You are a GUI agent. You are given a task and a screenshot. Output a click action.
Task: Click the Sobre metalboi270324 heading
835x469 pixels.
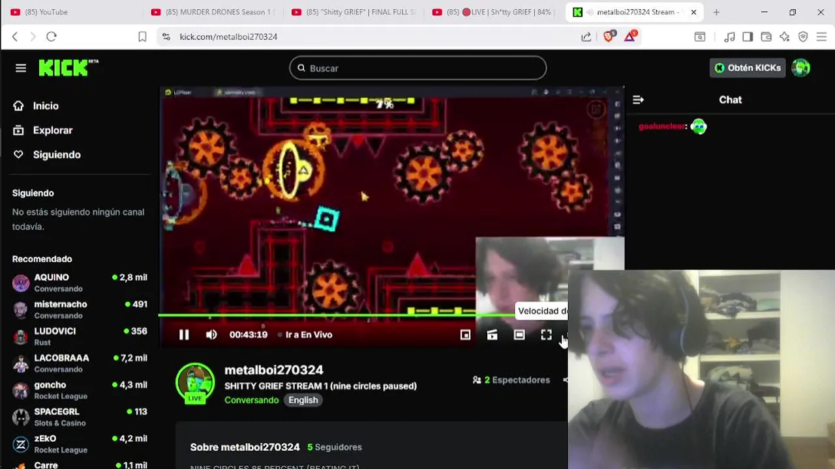click(x=245, y=447)
